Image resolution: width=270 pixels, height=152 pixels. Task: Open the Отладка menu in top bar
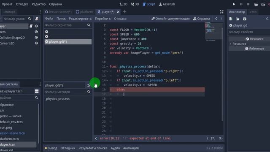click(22, 4)
